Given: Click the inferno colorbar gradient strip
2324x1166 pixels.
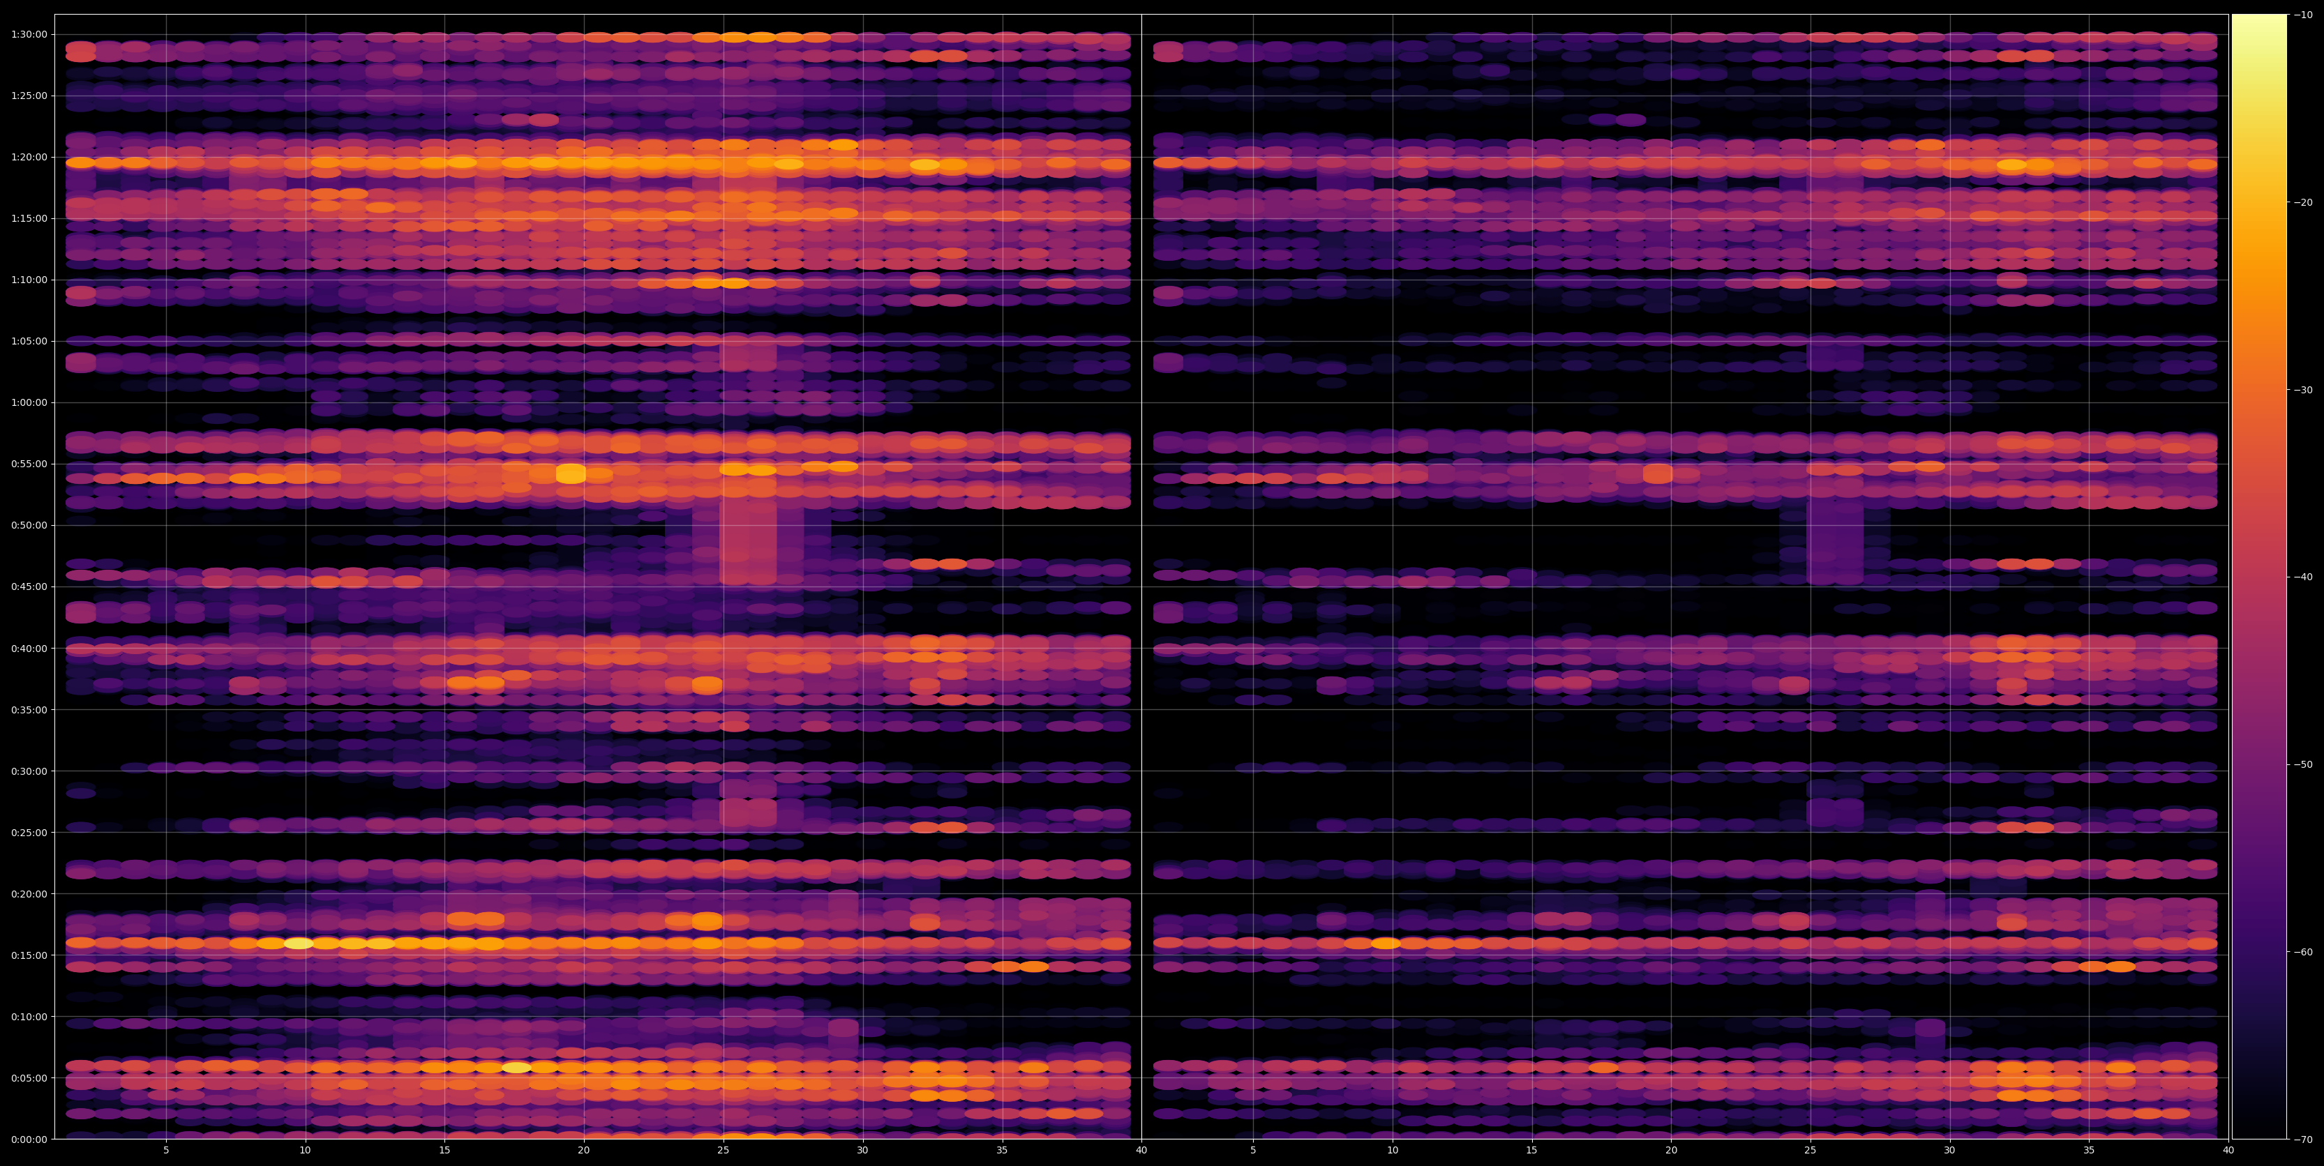Looking at the screenshot, I should [2259, 577].
